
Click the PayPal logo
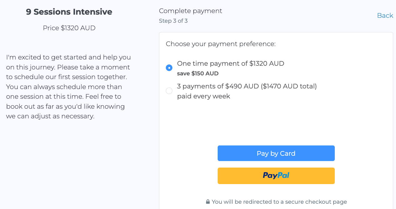coord(276,176)
